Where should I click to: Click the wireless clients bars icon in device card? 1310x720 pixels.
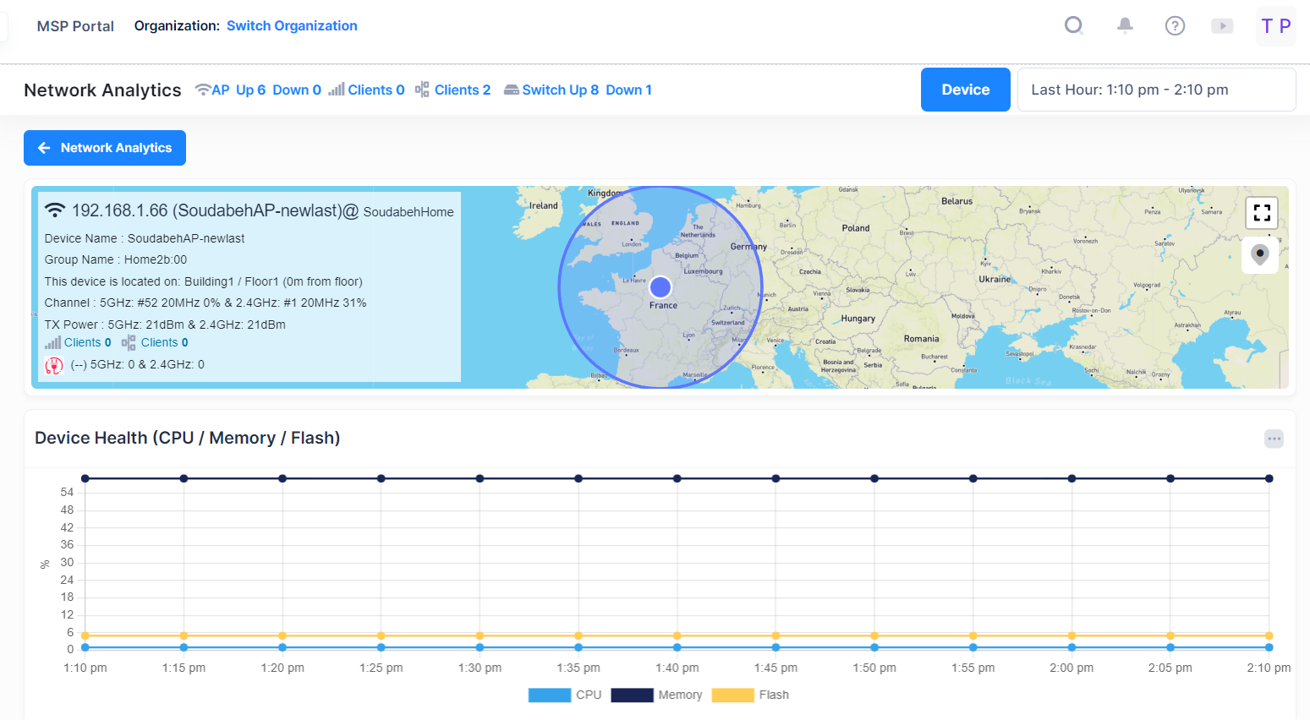(53, 342)
